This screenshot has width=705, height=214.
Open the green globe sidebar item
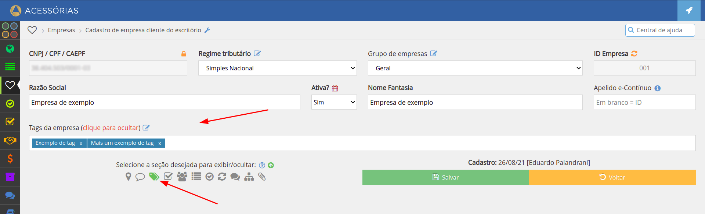point(10,49)
